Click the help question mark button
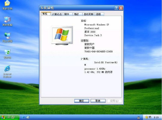The width and height of the screenshot is (162, 120). [116, 8]
